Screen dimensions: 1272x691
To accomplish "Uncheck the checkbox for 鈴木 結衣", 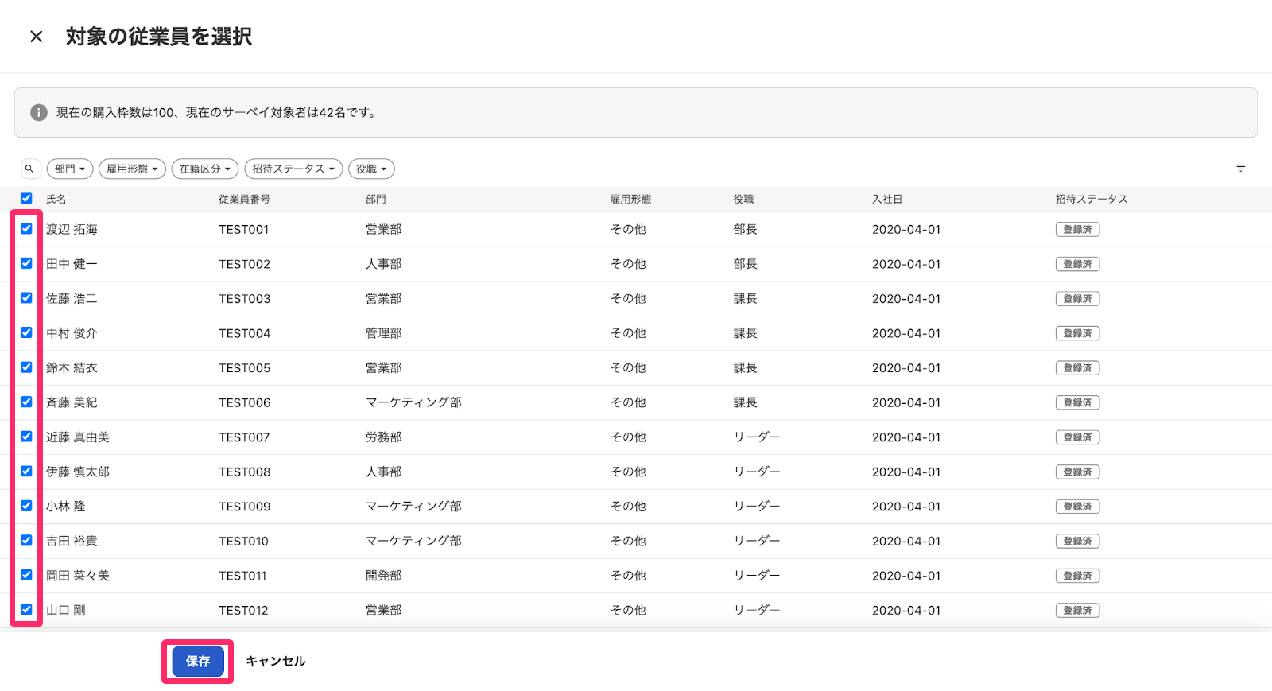I will [x=26, y=367].
